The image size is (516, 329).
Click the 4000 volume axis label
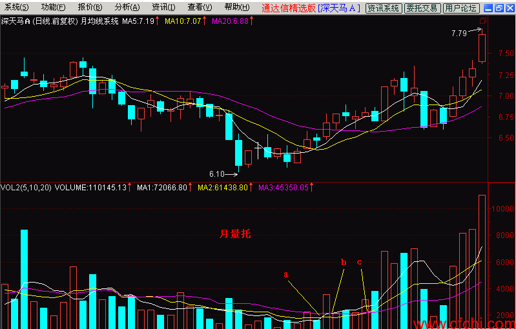pos(504,289)
